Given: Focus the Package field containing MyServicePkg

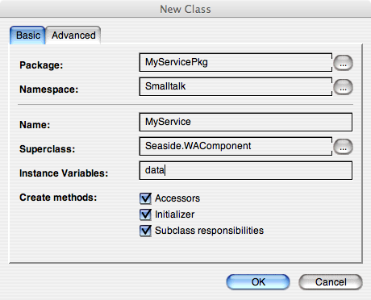Looking at the screenshot, I should (x=236, y=62).
